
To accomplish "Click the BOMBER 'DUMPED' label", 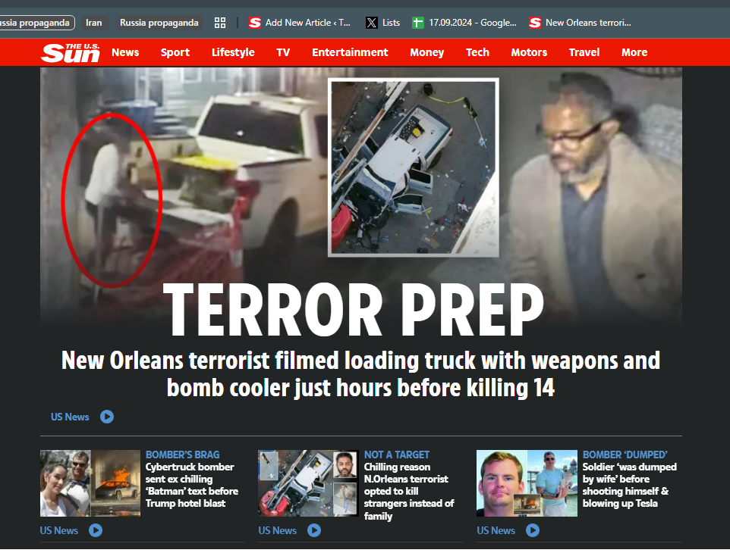I will coord(625,455).
